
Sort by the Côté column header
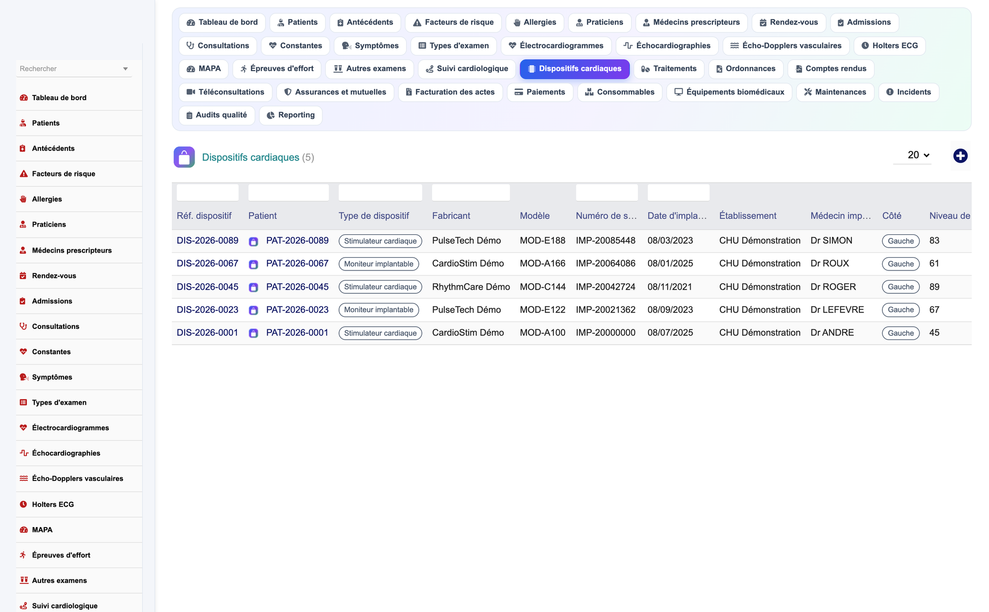point(891,216)
